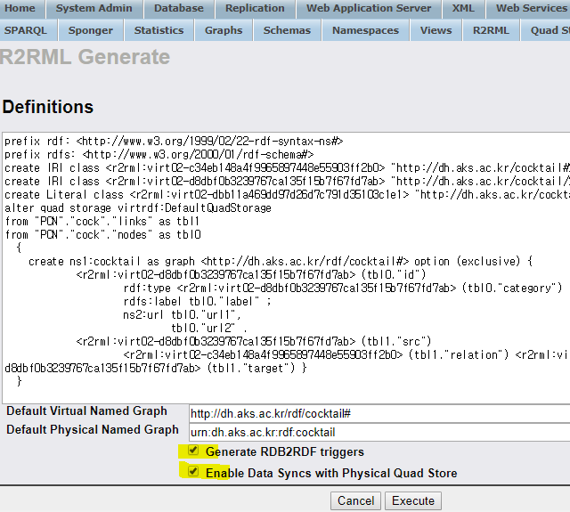Open the Namespaces sub-tab
The width and height of the screenshot is (570, 512).
pyautogui.click(x=365, y=30)
